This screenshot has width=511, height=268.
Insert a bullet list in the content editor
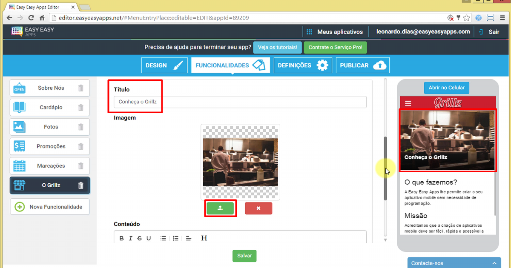click(164, 238)
